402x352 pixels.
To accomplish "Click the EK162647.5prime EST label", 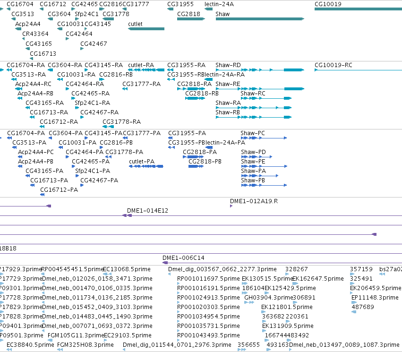I will tap(318, 279).
